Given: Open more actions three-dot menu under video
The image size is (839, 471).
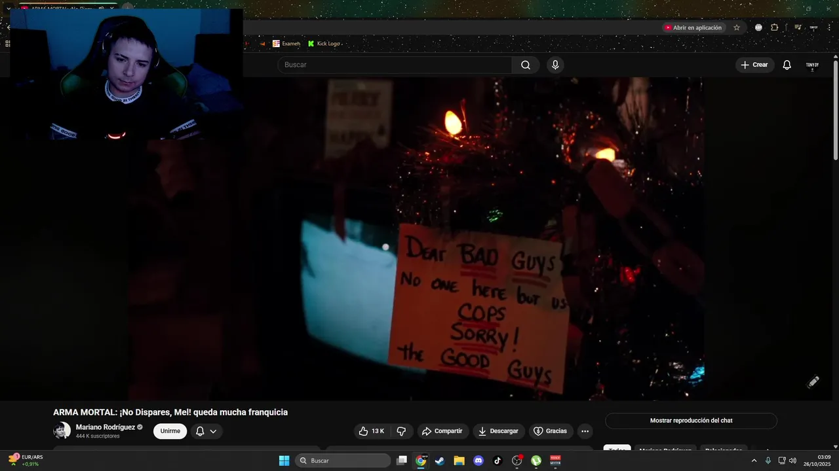Looking at the screenshot, I should pyautogui.click(x=585, y=431).
